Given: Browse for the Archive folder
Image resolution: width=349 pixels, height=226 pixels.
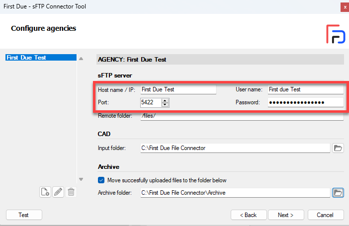Looking at the screenshot, I should (x=338, y=193).
